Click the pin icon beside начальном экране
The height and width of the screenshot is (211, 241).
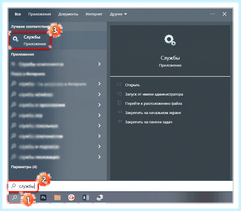tap(120, 112)
